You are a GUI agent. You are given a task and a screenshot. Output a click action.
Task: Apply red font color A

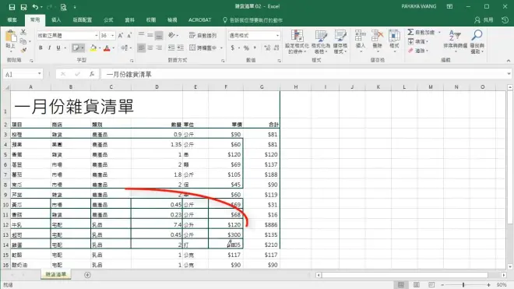click(x=107, y=48)
